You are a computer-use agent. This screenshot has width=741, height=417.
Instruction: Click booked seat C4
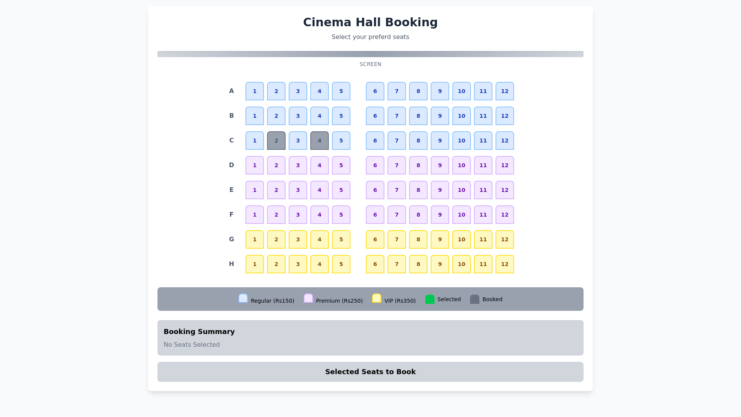pos(320,141)
